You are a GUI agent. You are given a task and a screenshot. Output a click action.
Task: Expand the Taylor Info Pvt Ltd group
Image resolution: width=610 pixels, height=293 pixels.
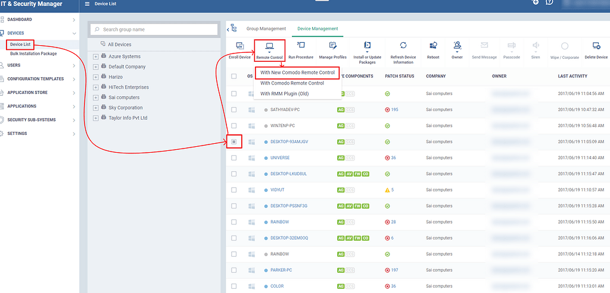[x=96, y=118]
